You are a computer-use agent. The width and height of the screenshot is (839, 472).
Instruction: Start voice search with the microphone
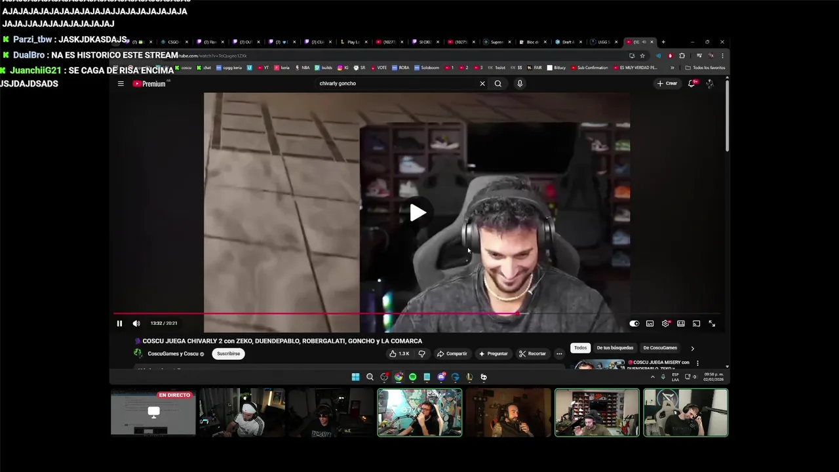tap(520, 83)
